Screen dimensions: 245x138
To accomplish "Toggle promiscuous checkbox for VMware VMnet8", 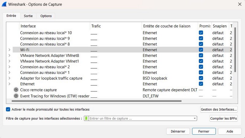I will pyautogui.click(x=201, y=56).
